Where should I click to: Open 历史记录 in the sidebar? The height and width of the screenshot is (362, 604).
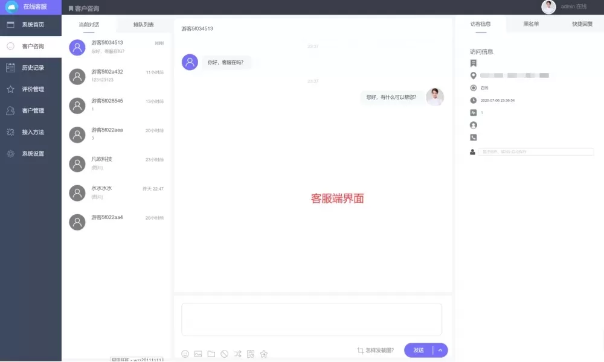click(x=33, y=68)
